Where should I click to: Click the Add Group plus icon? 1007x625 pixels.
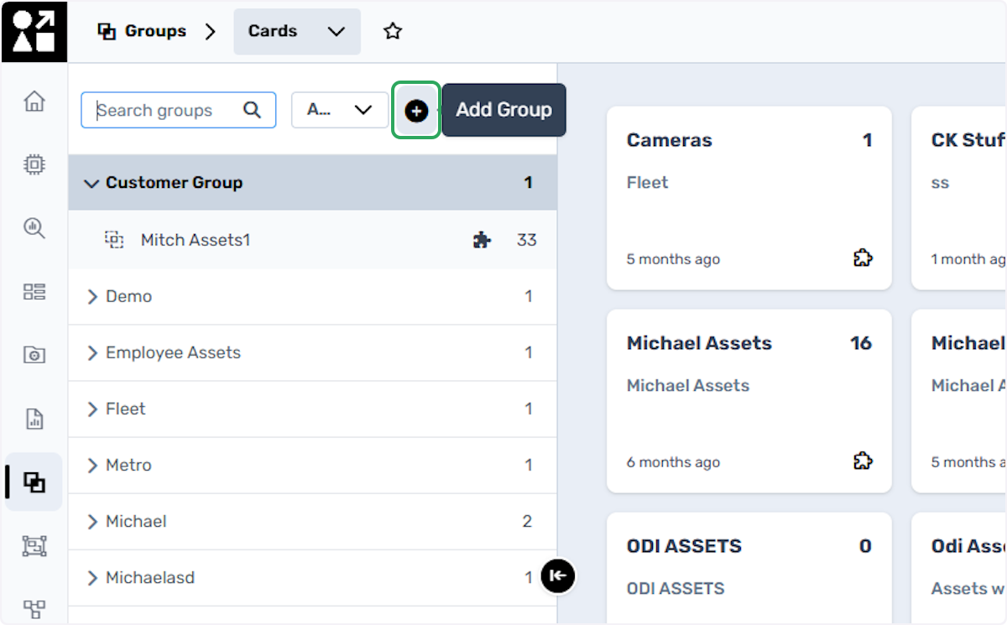[x=416, y=110]
